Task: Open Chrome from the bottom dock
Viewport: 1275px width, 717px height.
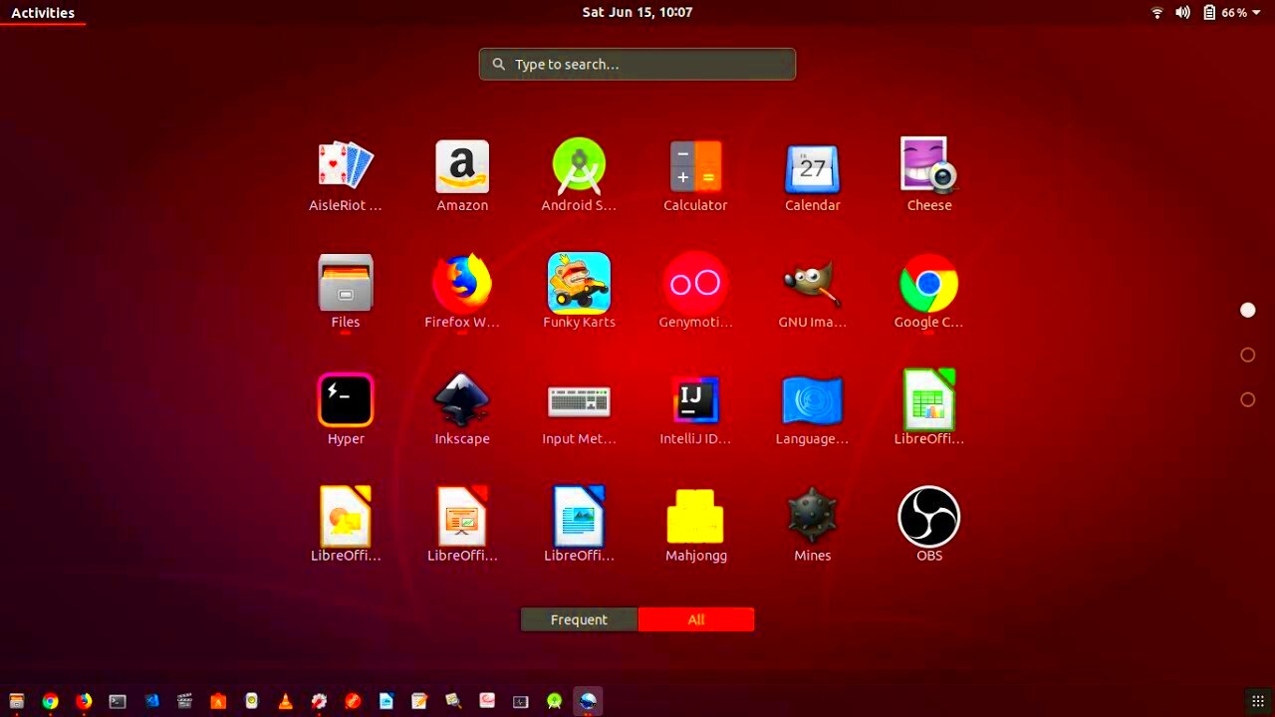Action: tap(50, 701)
